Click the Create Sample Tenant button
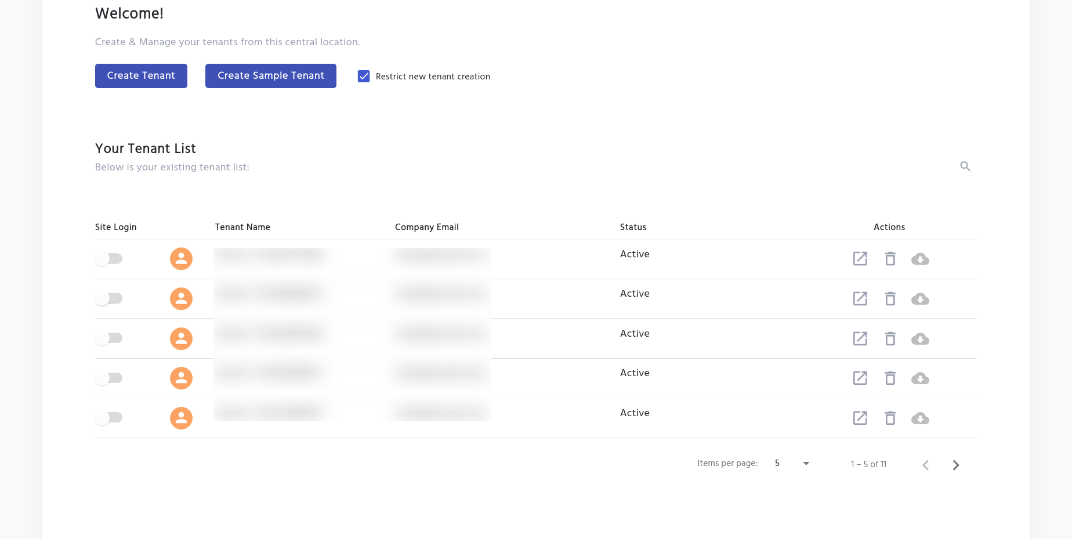1072x539 pixels. click(270, 76)
